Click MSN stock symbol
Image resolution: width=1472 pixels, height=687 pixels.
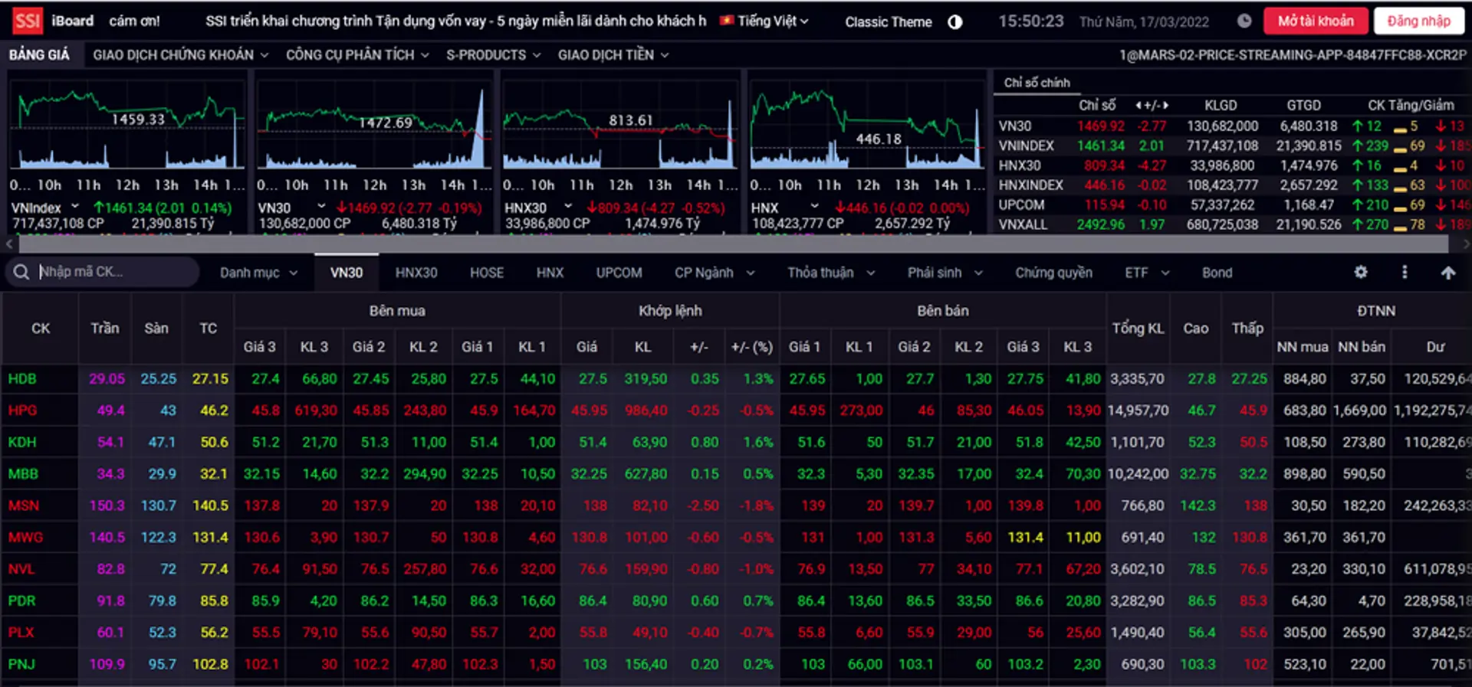[x=23, y=505]
